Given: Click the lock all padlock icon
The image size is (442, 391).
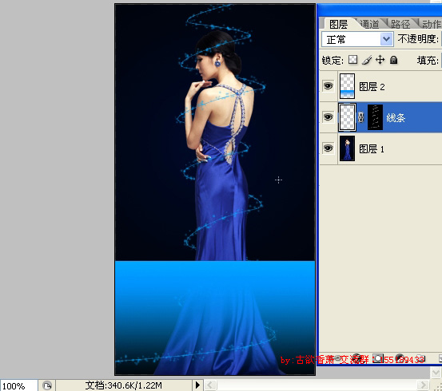Looking at the screenshot, I should (393, 60).
